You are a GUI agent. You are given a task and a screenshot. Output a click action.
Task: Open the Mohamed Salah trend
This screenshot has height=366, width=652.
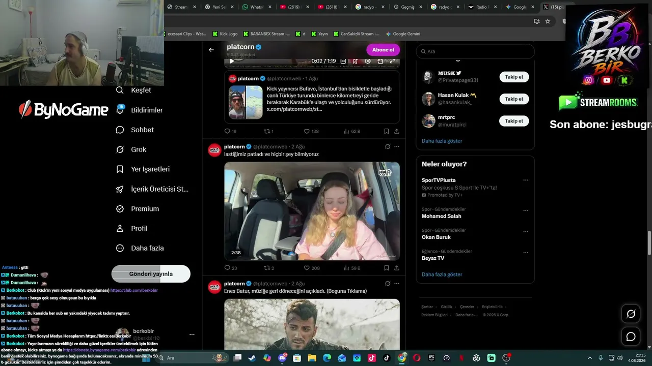pos(441,216)
